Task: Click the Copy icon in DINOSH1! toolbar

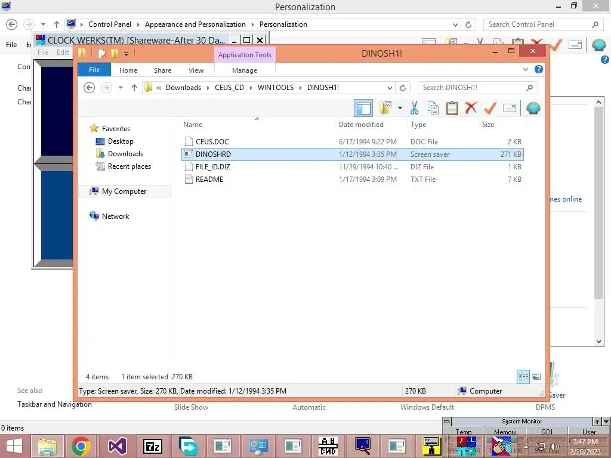Action: pos(433,108)
